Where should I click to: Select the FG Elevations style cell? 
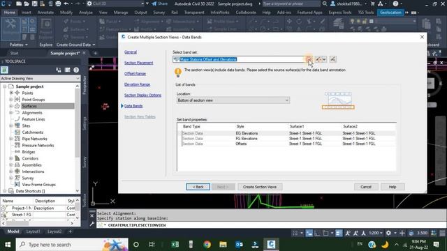tap(247, 139)
